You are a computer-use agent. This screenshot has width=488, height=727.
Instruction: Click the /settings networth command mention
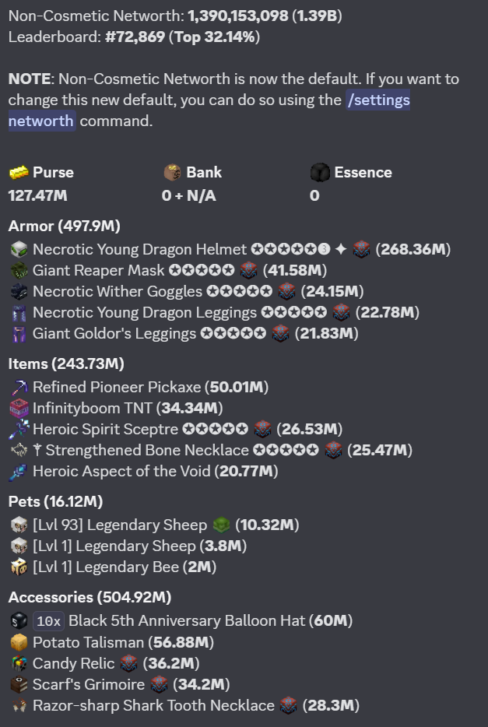click(x=209, y=111)
